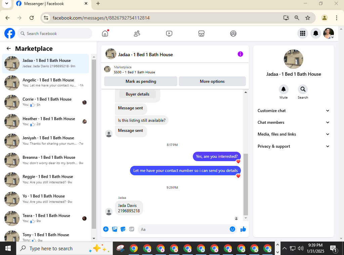Open the Facebook menu grid icon
The image size is (344, 255).
[x=303, y=33]
